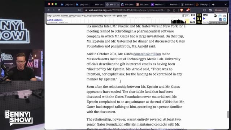Select the 2022 year in Wayback timeline
Viewport: 231px width, 130px height.
click(x=192, y=22)
